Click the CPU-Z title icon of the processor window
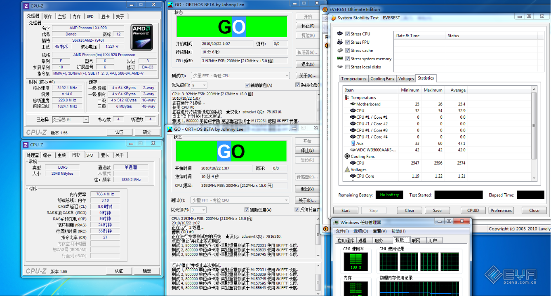The width and height of the screenshot is (551, 296). (26, 6)
